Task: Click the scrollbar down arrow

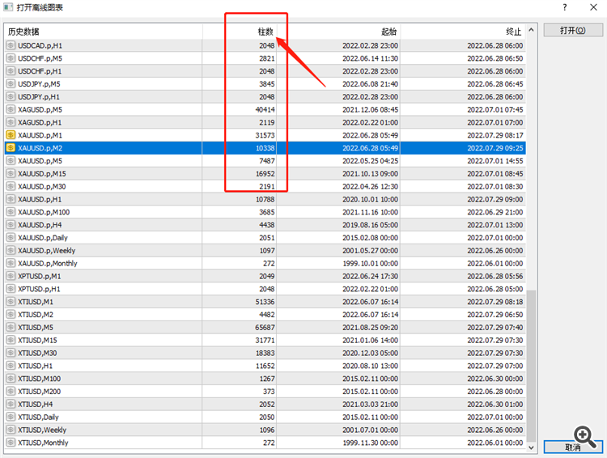Action: [531, 447]
